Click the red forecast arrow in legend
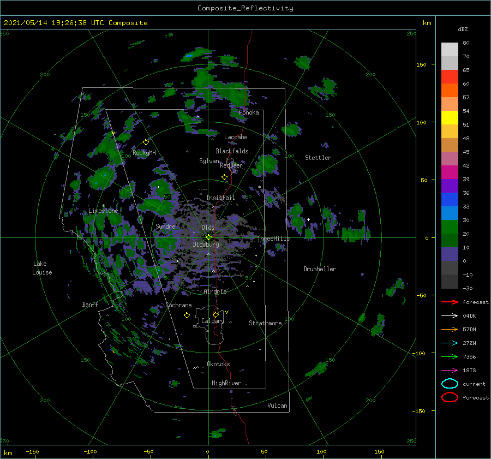 coord(450,302)
